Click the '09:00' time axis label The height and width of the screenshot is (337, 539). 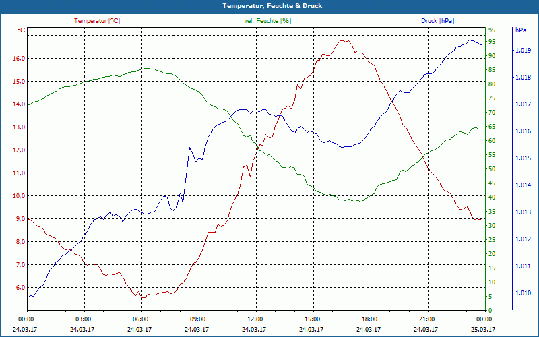coord(197,319)
